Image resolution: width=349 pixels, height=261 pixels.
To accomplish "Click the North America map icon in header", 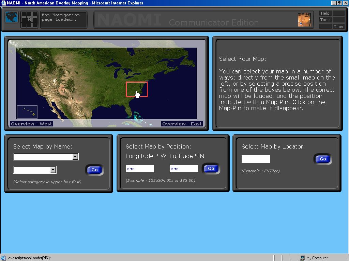I will [12, 17].
